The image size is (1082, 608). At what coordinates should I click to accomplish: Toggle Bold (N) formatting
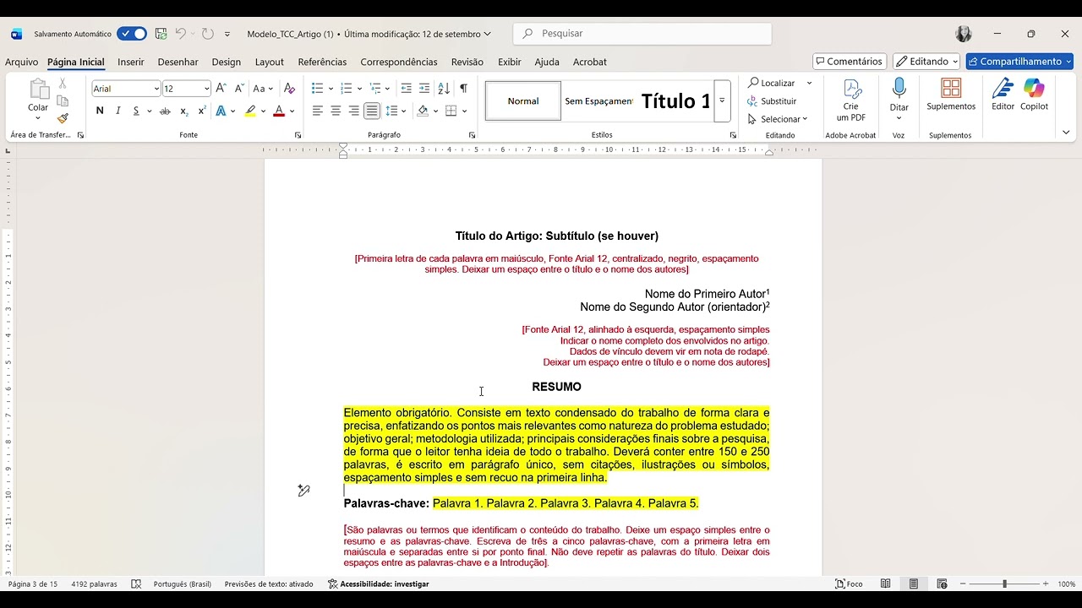100,111
